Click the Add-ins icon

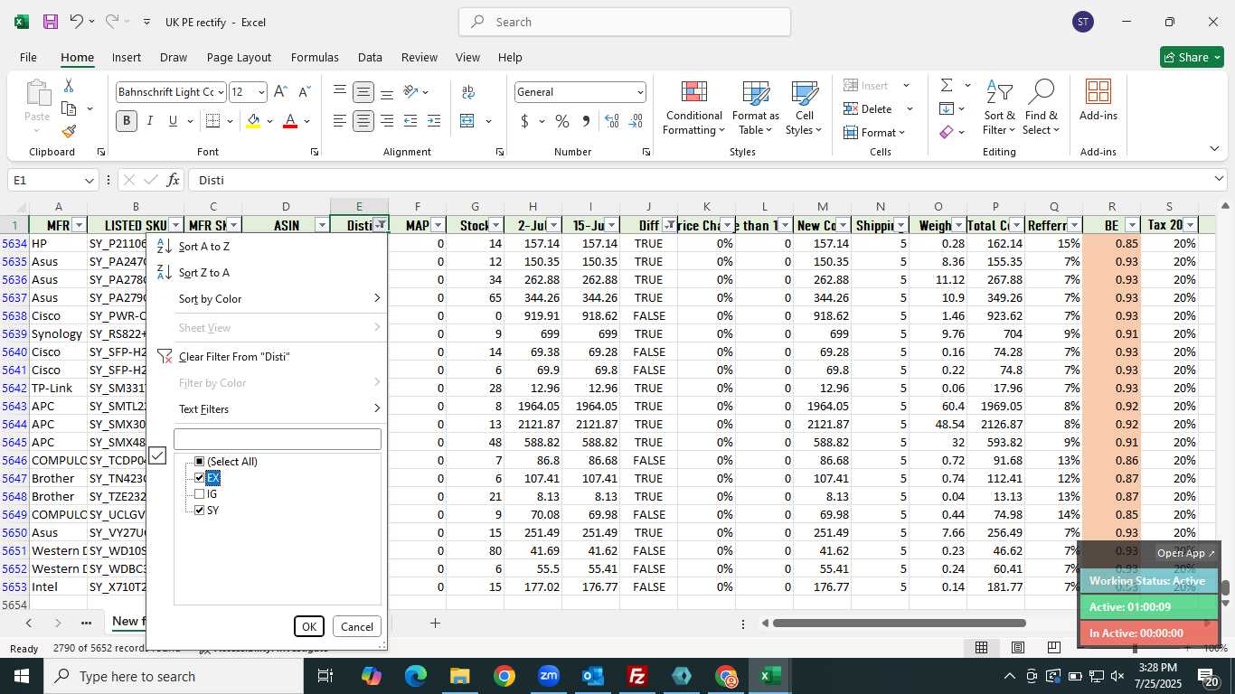1098,100
